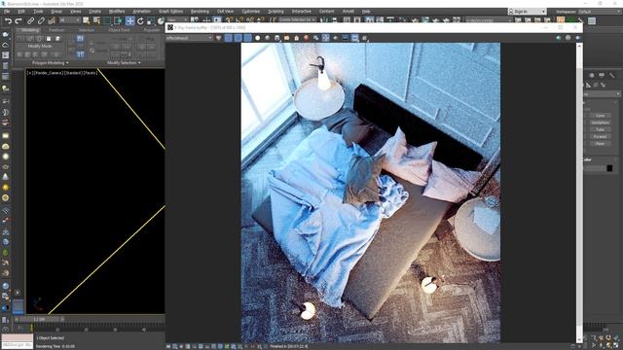Open the Tools menu
The image size is (623, 350).
[x=38, y=12]
